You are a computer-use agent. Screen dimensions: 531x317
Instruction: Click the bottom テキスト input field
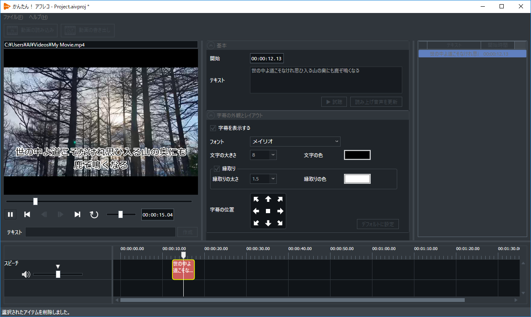pyautogui.click(x=101, y=232)
